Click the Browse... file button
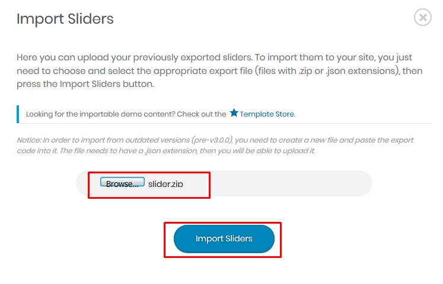 [x=122, y=182]
